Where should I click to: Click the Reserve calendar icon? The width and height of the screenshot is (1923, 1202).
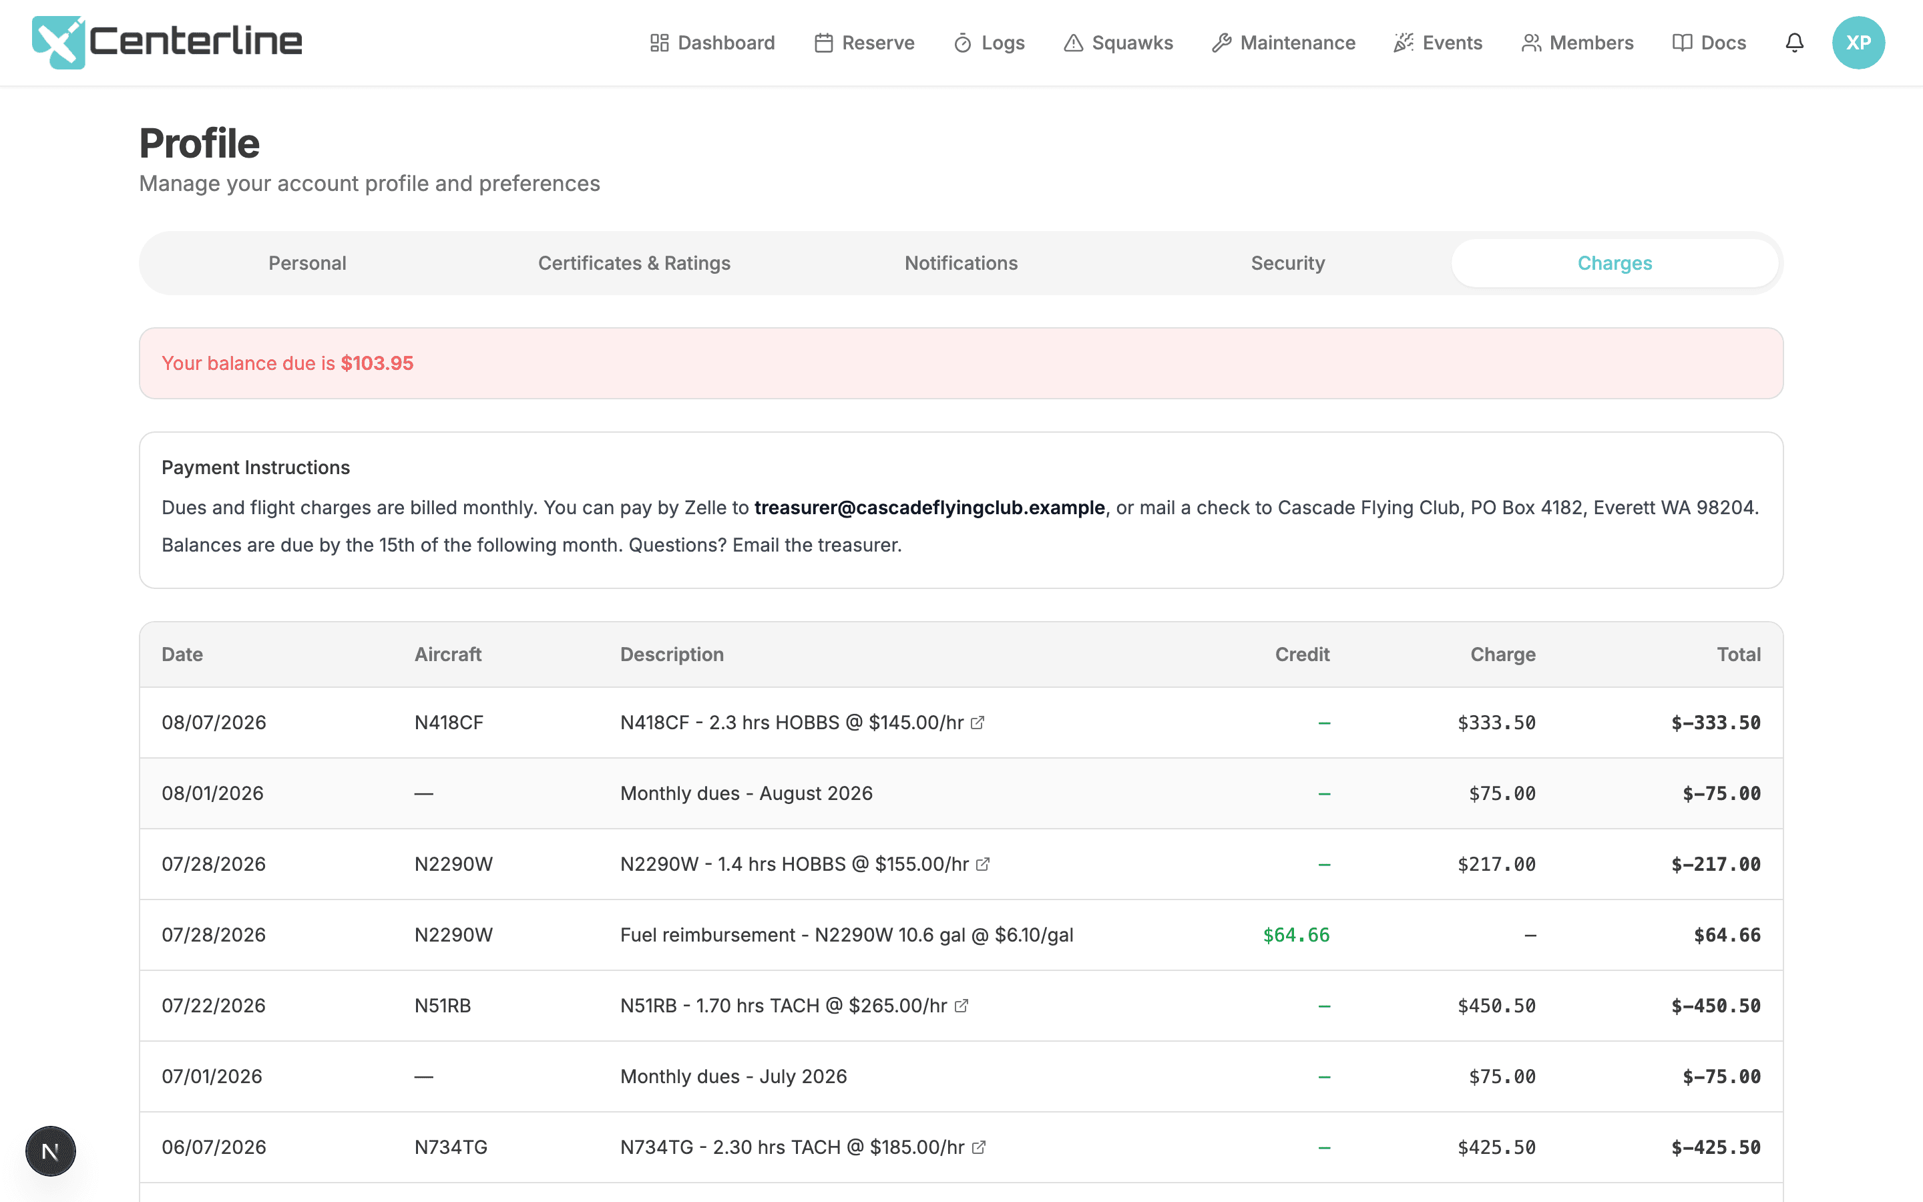click(823, 43)
